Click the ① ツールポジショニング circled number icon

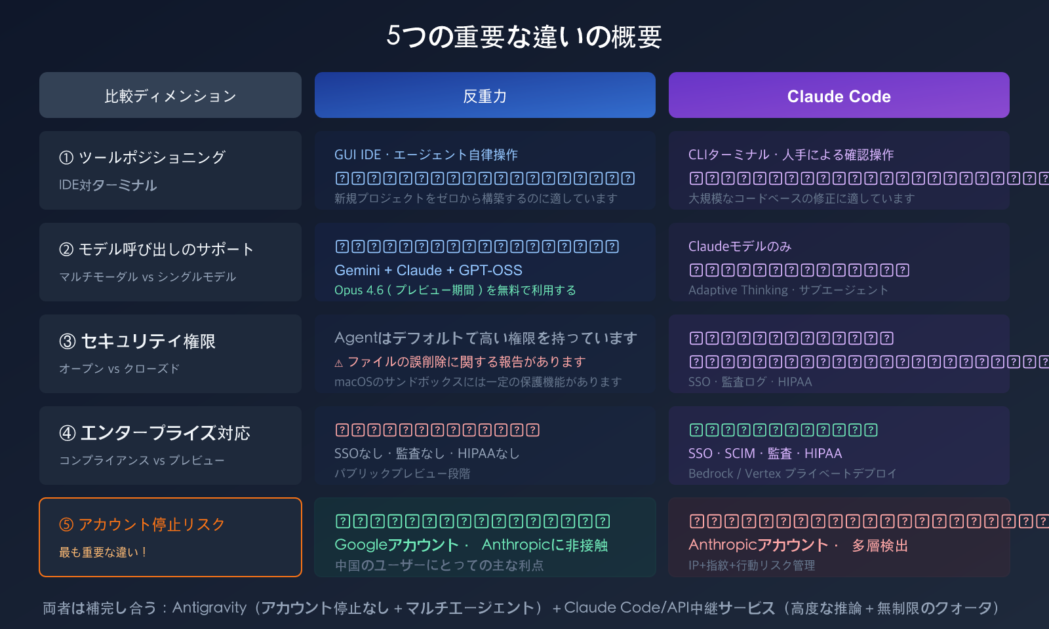(67, 157)
